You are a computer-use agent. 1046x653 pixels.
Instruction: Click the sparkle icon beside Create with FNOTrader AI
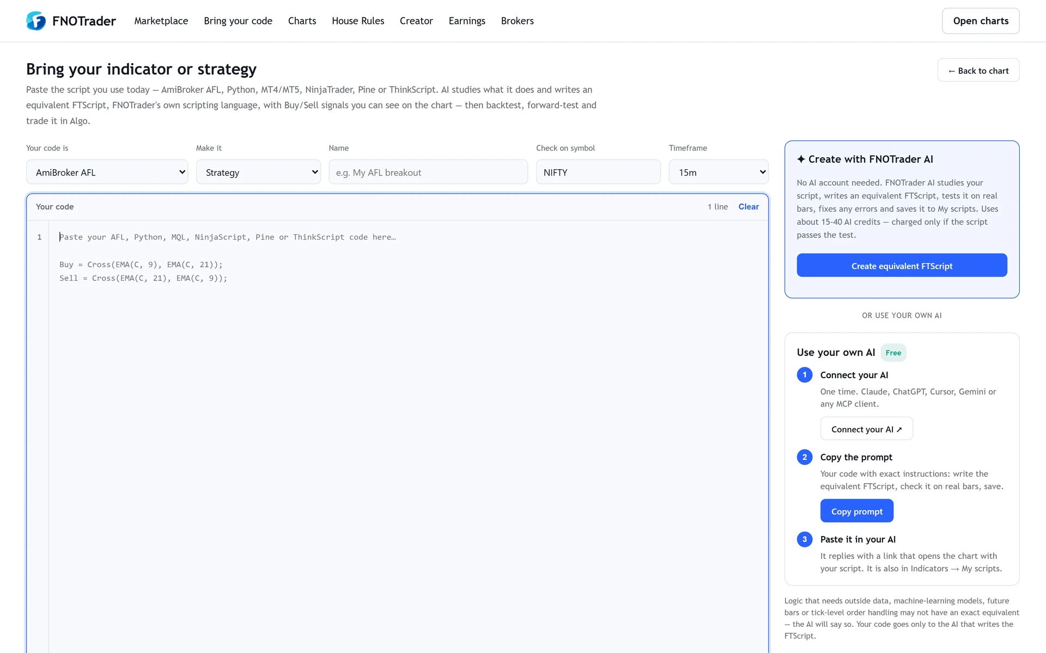click(801, 159)
